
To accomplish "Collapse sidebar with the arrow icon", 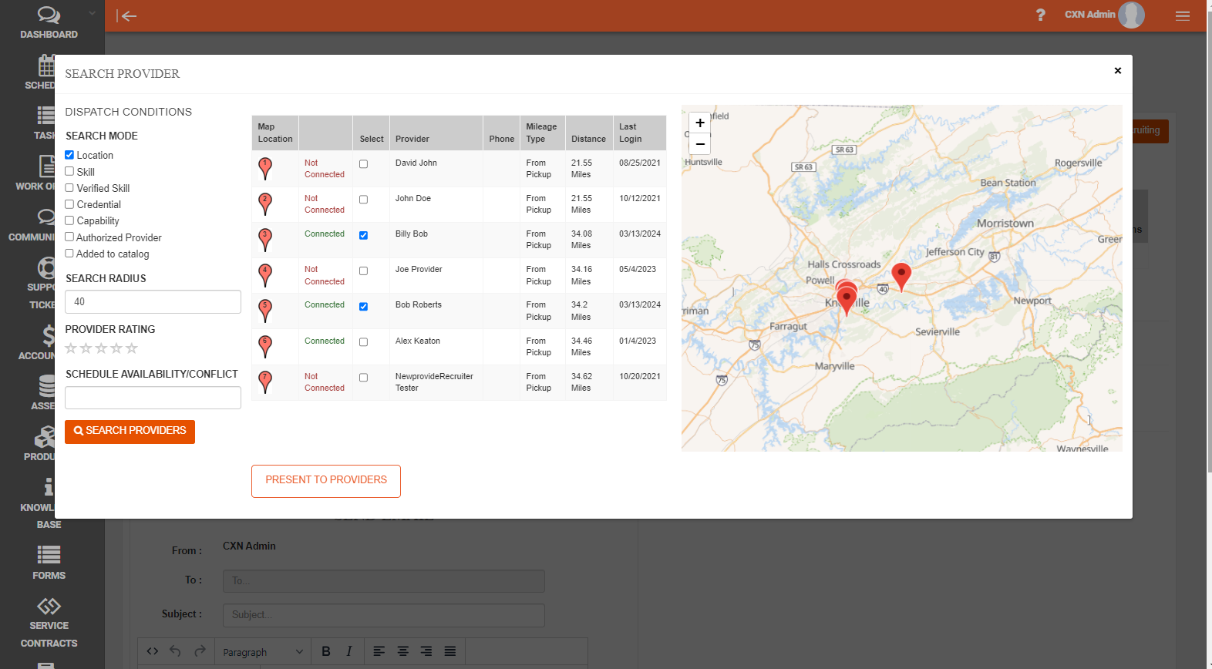I will click(x=126, y=15).
